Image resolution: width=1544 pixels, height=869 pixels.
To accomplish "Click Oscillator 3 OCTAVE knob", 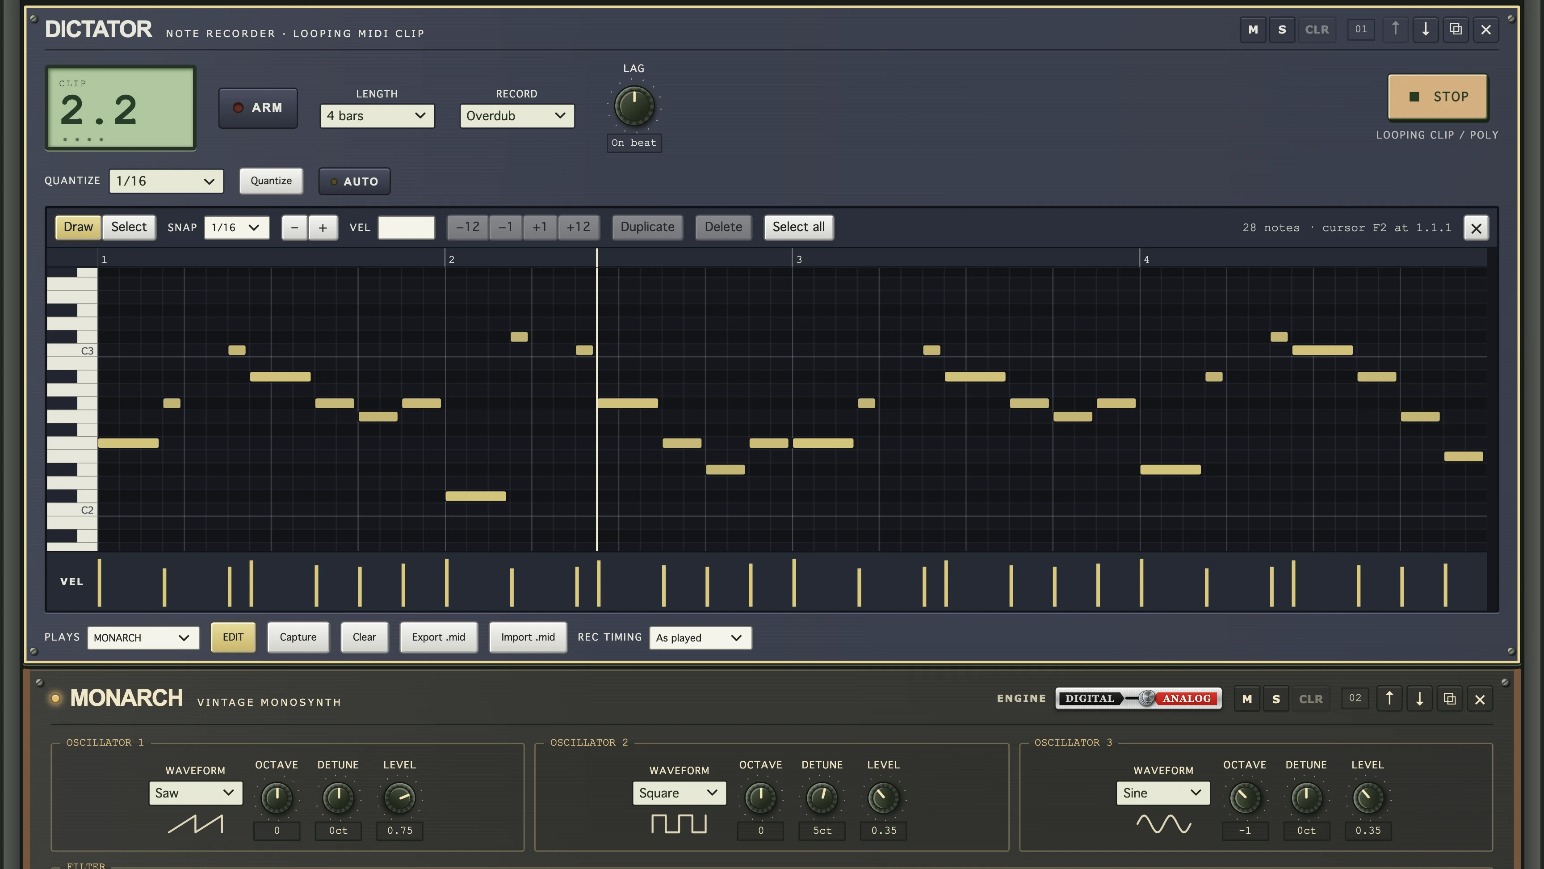I will (1245, 798).
